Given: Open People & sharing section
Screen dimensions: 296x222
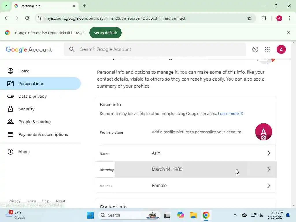Looking at the screenshot, I should pyautogui.click(x=40, y=122).
